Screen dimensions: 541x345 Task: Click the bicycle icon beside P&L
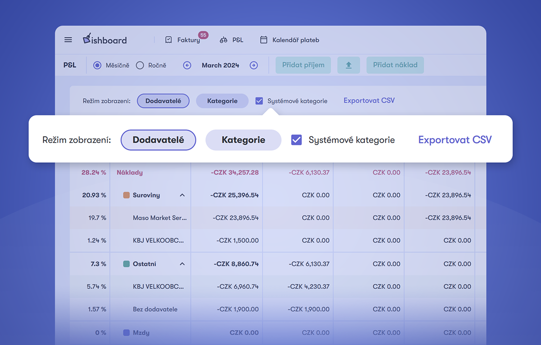[x=223, y=40]
